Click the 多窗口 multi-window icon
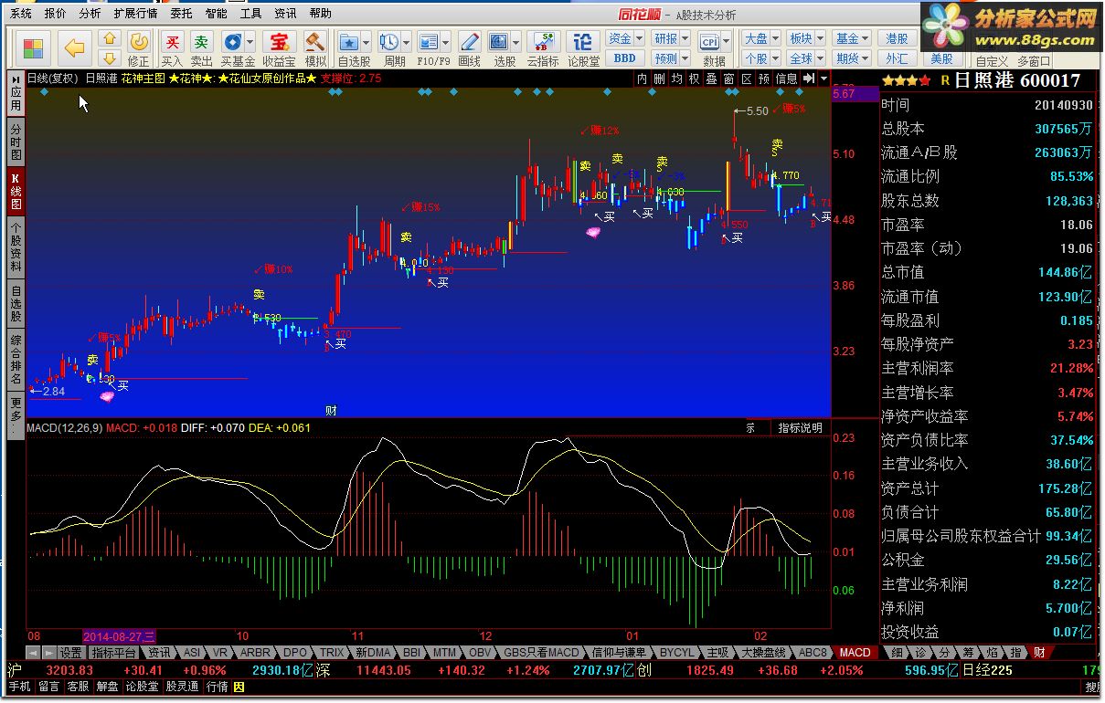1105x703 pixels. pyautogui.click(x=1034, y=61)
